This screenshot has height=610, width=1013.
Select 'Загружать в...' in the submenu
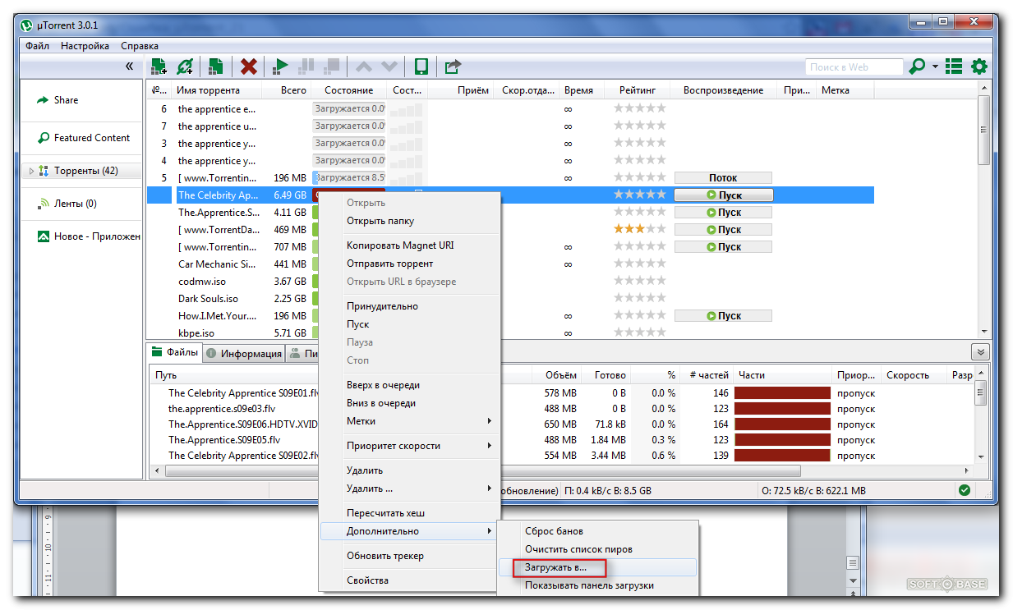[556, 567]
